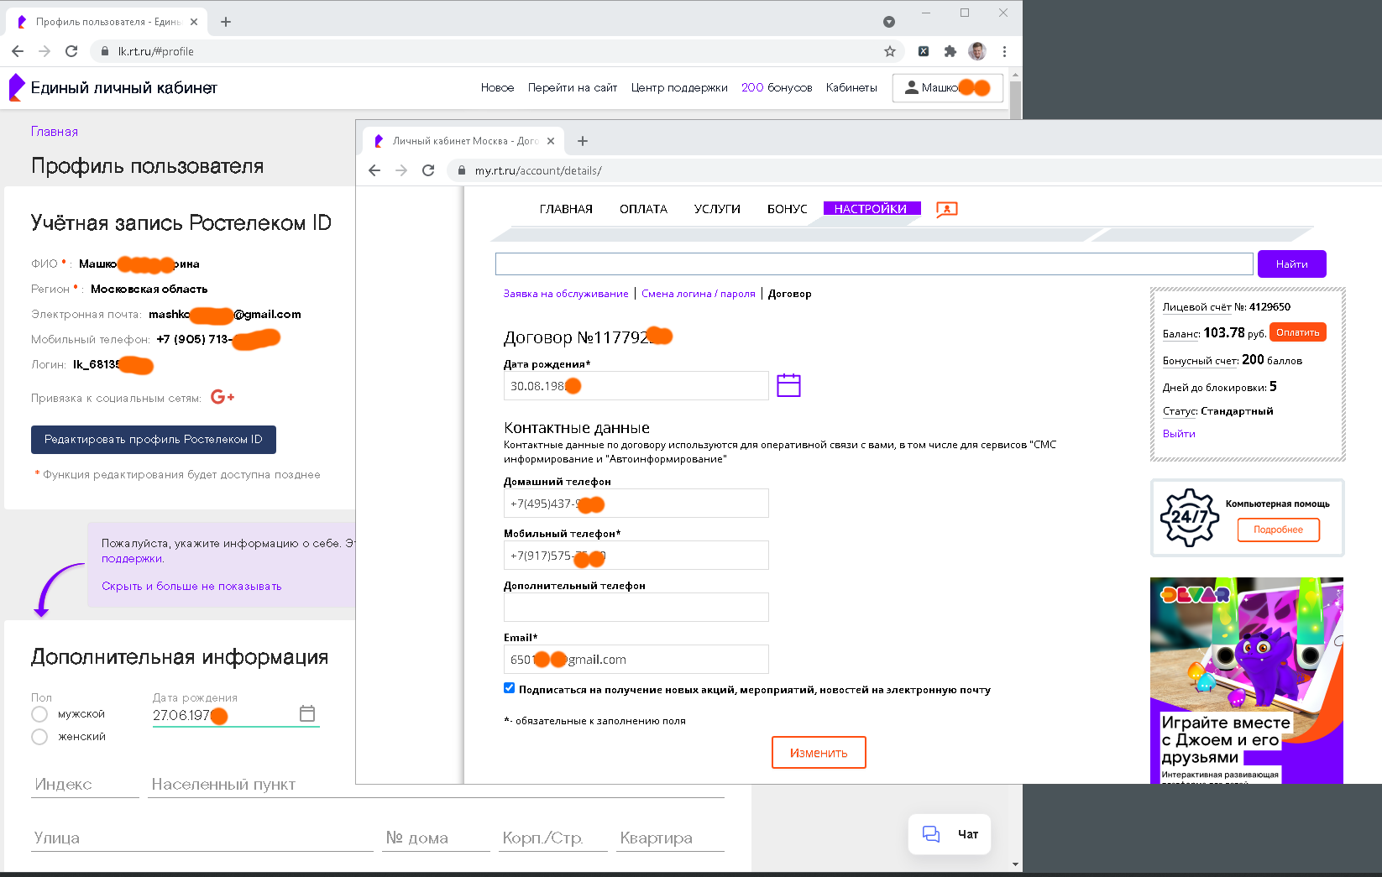
Task: Click Редактировать профиль Ростелеком ID button
Action: [154, 440]
